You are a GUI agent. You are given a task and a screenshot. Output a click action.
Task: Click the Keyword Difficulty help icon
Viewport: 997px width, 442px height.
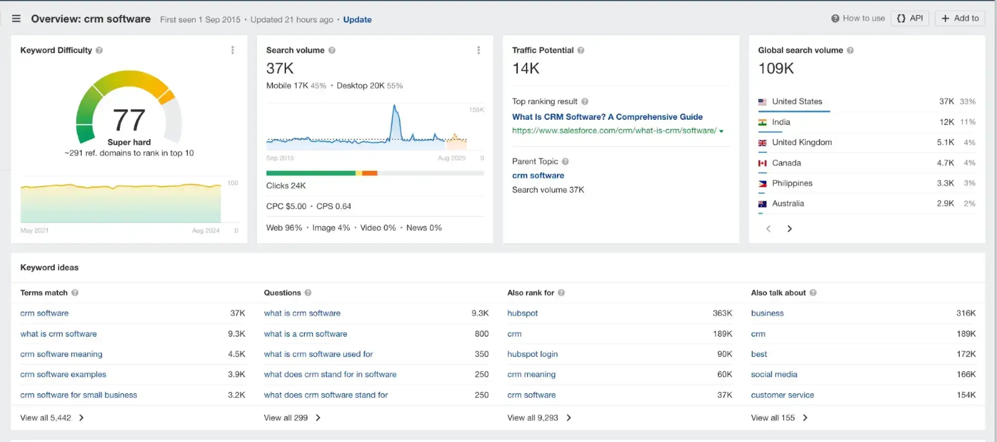pyautogui.click(x=99, y=50)
